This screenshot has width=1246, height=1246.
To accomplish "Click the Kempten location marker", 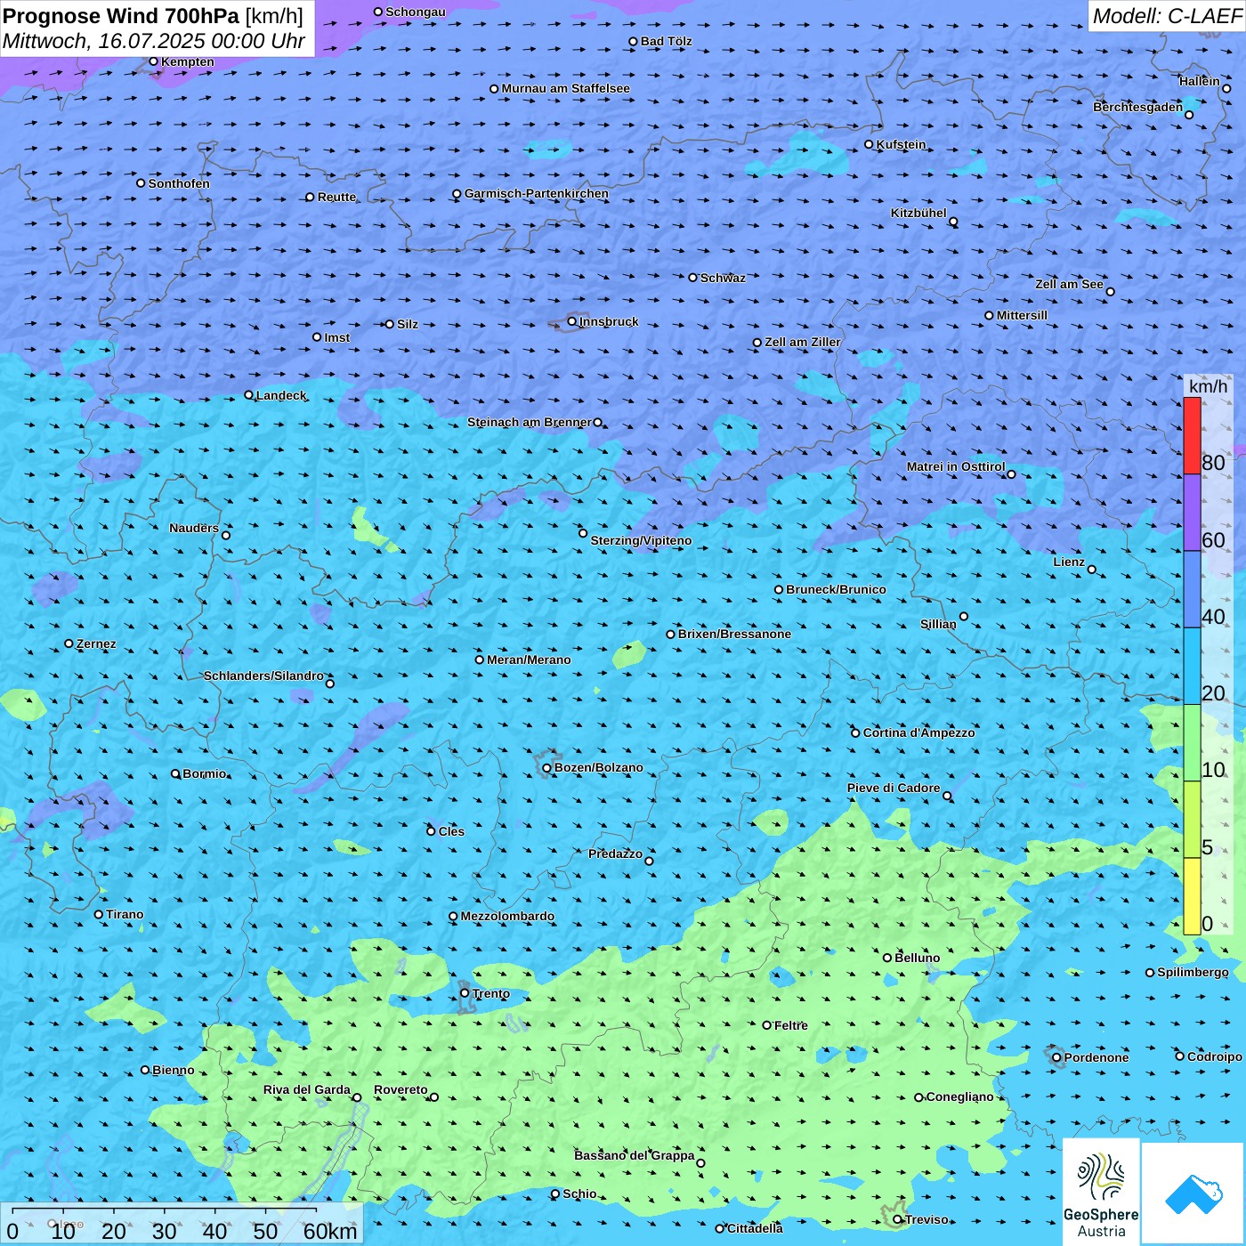I will click(153, 61).
